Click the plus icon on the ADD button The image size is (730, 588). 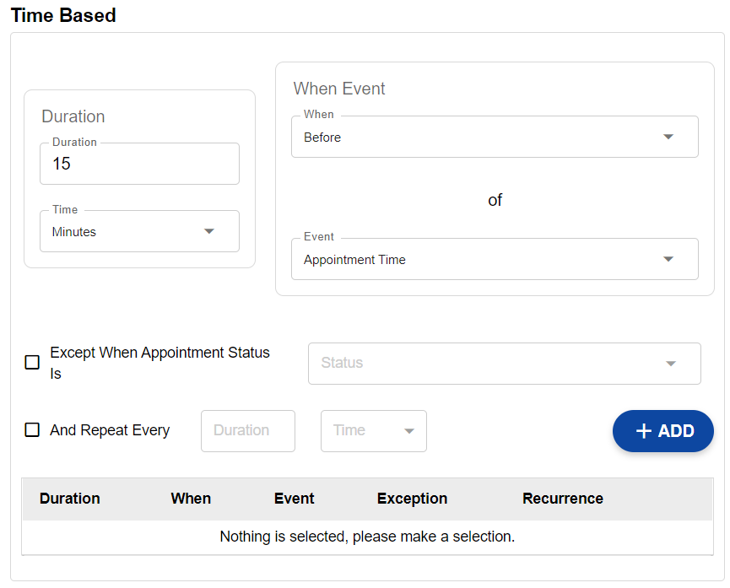(x=644, y=431)
